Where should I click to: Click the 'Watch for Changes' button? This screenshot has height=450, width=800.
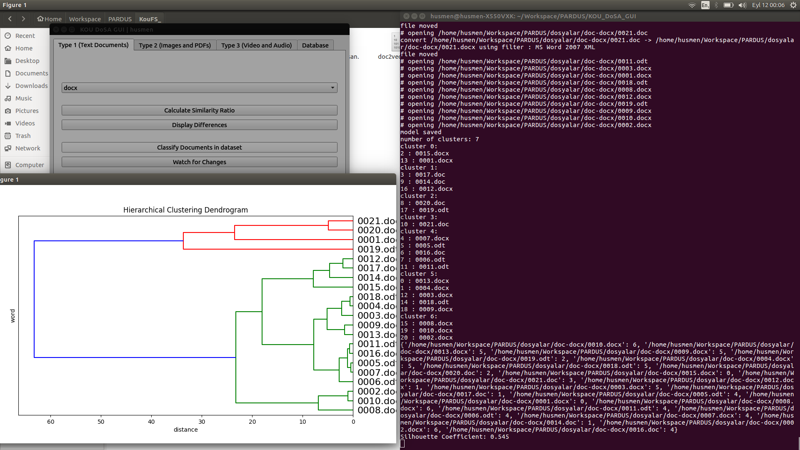coord(199,162)
